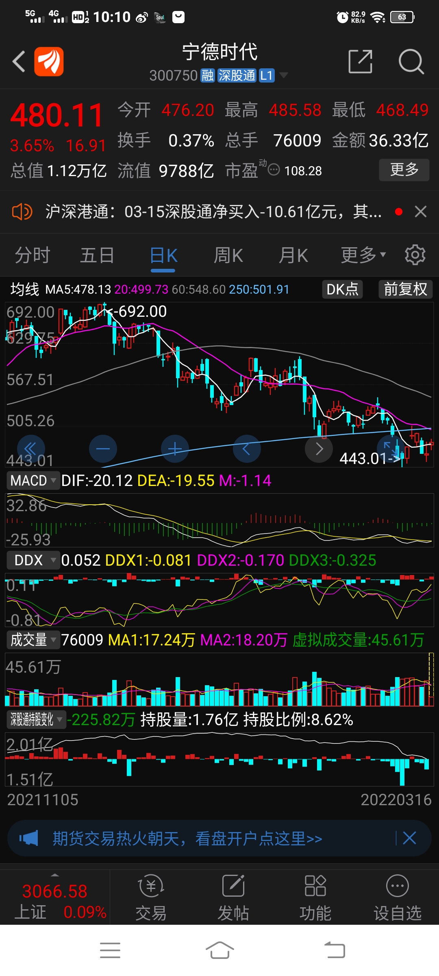Dismiss the 沪深港通 news ticker

click(x=421, y=211)
